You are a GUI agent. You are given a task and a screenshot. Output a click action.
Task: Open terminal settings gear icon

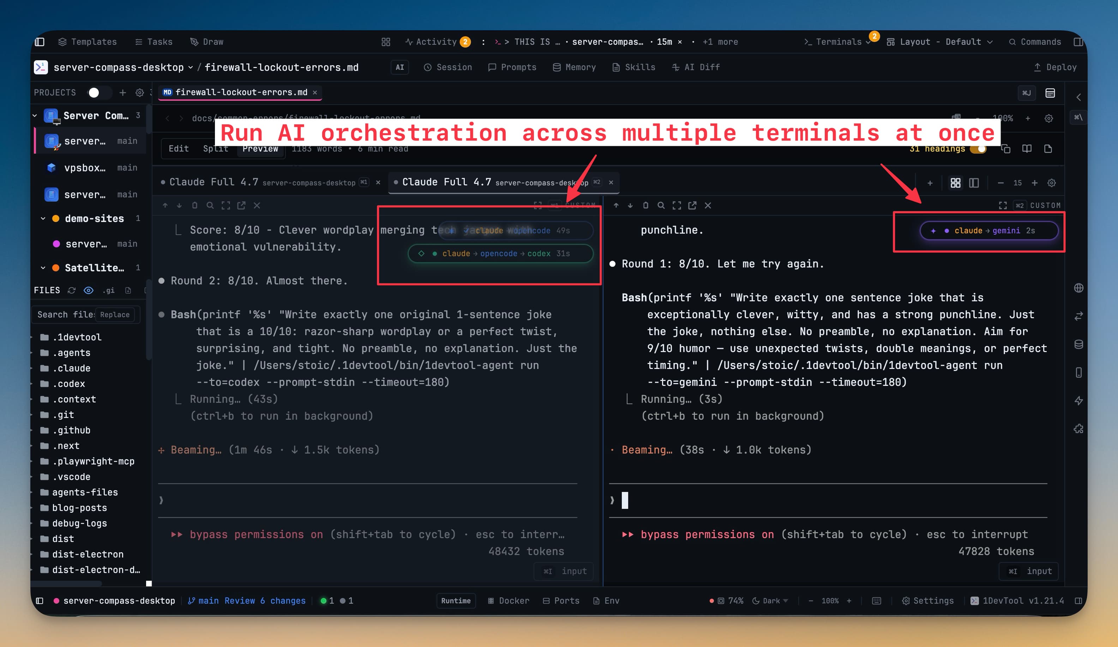1051,183
